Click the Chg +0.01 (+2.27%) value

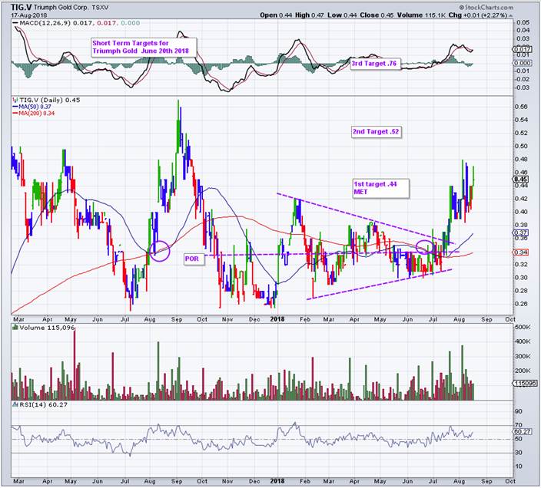click(480, 15)
